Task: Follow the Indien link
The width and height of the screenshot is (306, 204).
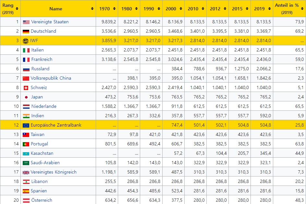Action: pos(38,116)
